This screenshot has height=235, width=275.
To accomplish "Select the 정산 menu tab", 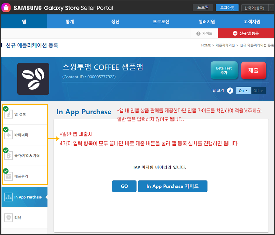I will [115, 21].
